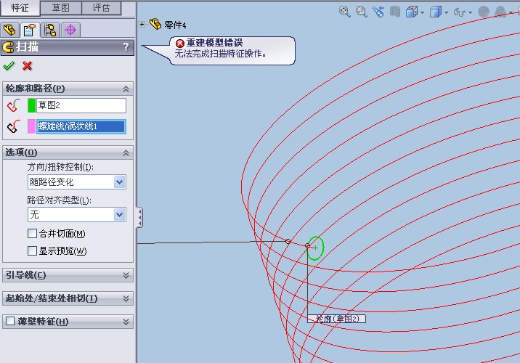520x363 pixels.
Task: Click the 重建模型错误 error icon
Action: [180, 43]
